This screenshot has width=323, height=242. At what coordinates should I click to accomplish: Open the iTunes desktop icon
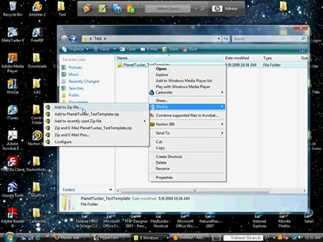tap(13, 110)
